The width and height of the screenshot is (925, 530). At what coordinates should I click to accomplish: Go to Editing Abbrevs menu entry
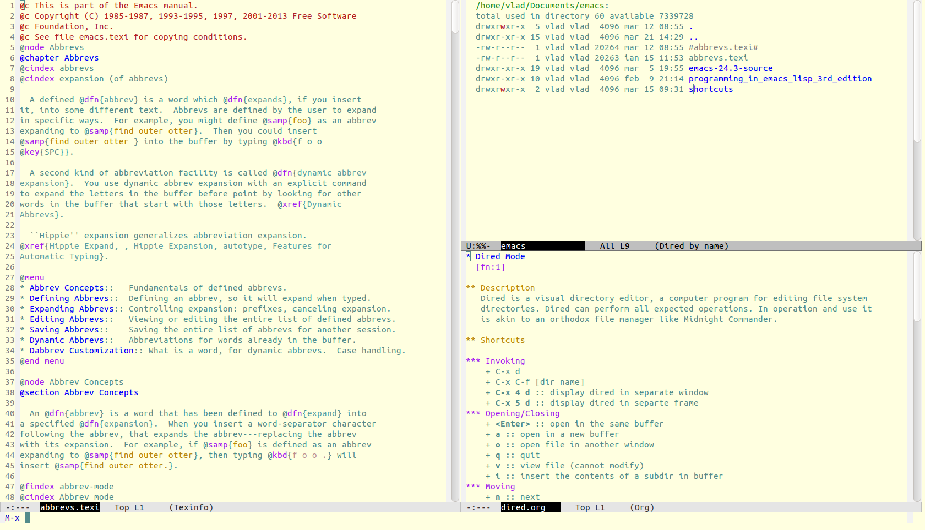pos(67,319)
